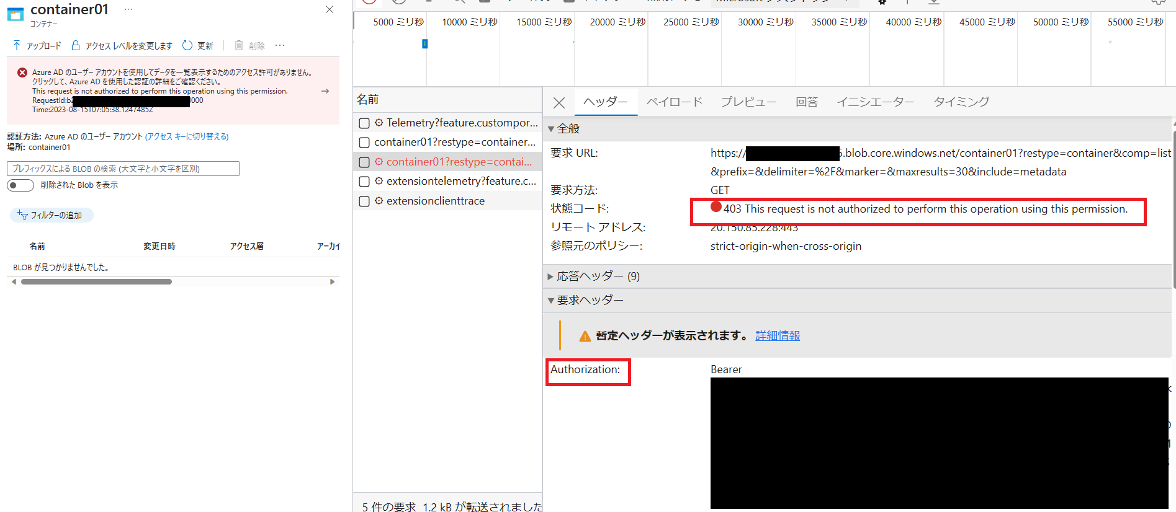Viewport: 1176px width, 512px height.
Task: Click the 削除 trash icon
Action: 239,45
